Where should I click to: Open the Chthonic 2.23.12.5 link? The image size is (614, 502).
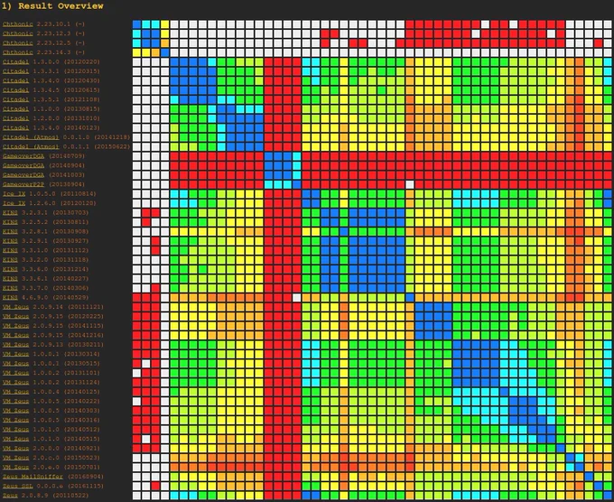pyautogui.click(x=18, y=43)
